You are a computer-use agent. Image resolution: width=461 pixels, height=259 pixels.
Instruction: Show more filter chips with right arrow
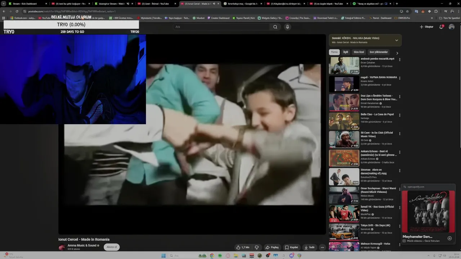(x=397, y=53)
